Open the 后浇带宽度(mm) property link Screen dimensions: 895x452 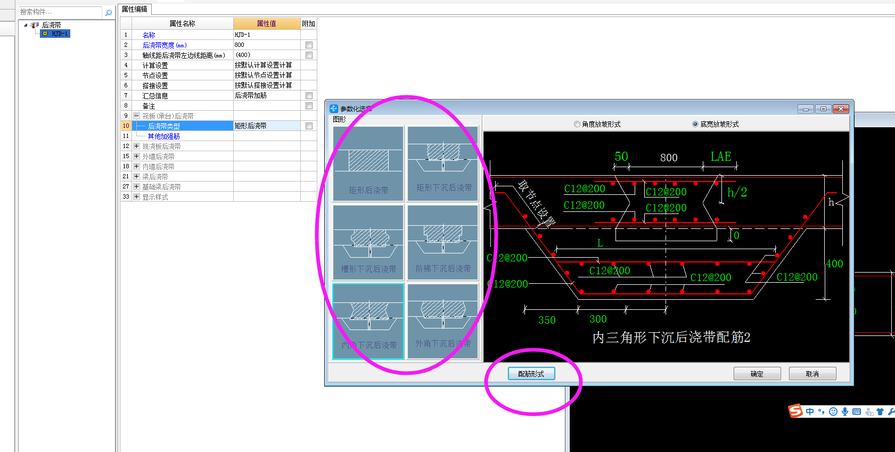point(165,45)
